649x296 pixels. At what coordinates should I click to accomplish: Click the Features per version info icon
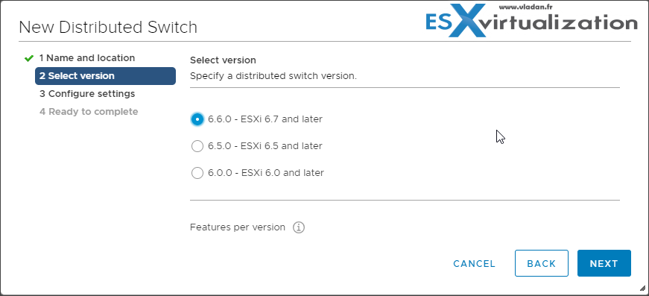coord(299,227)
